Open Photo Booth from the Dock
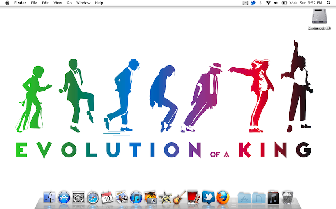336x209 pixels. (x=194, y=197)
